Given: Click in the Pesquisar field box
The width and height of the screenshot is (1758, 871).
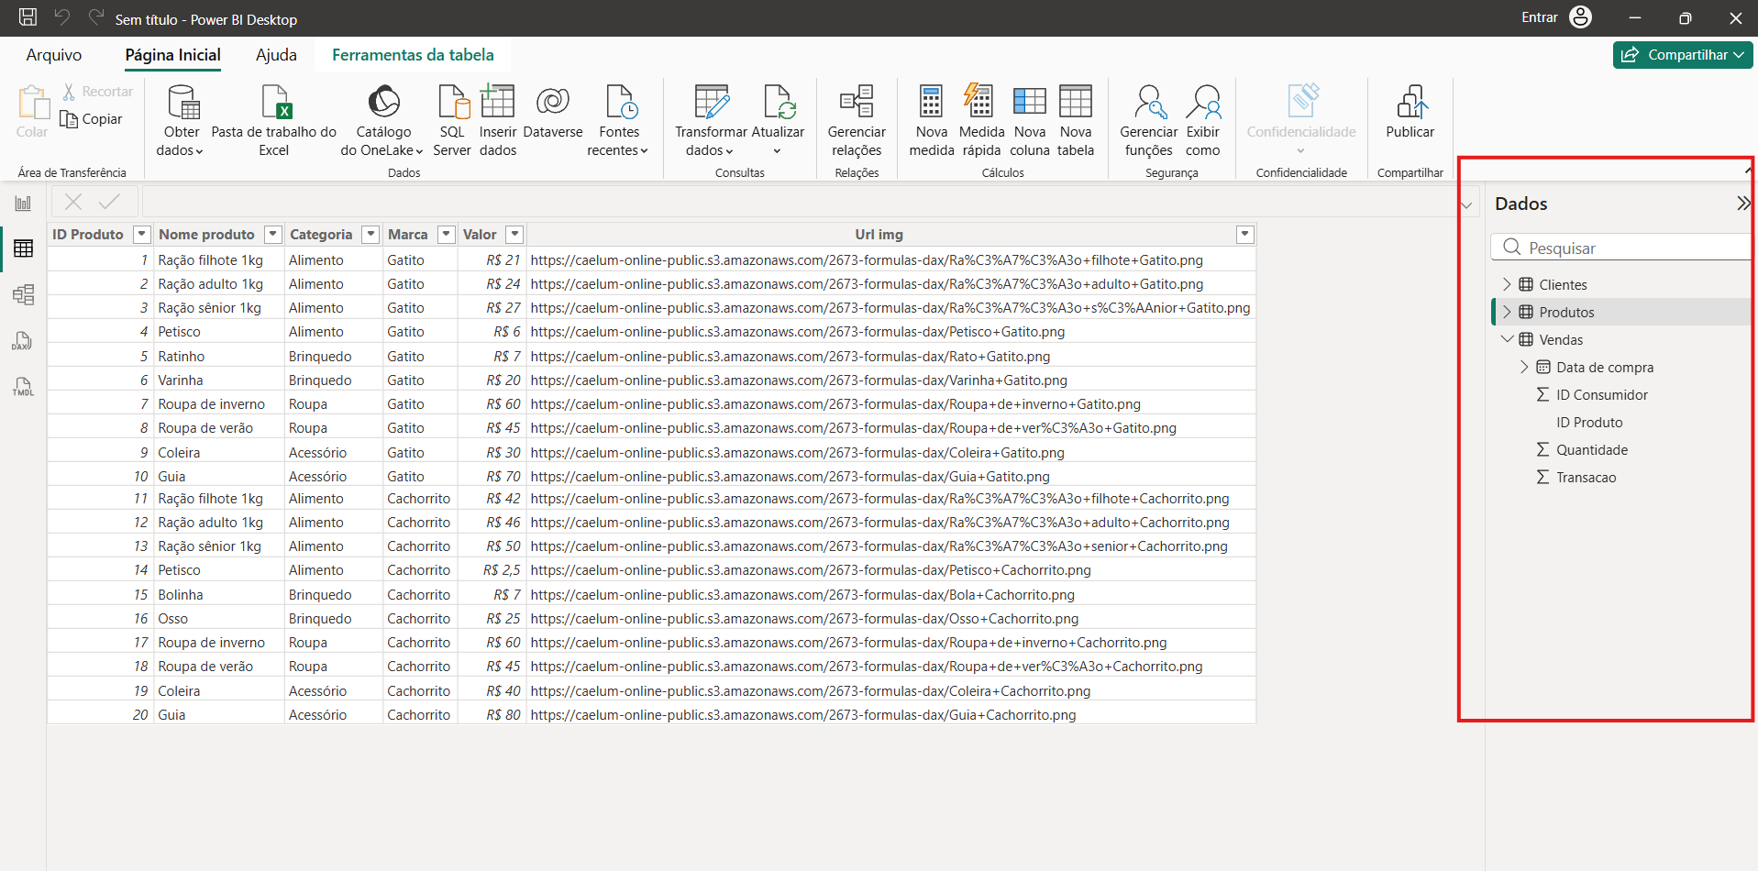Looking at the screenshot, I should 1621,248.
